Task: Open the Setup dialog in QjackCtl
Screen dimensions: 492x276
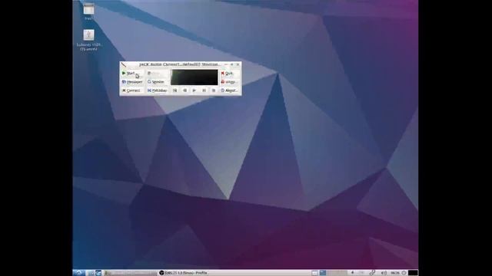Action: coord(230,82)
